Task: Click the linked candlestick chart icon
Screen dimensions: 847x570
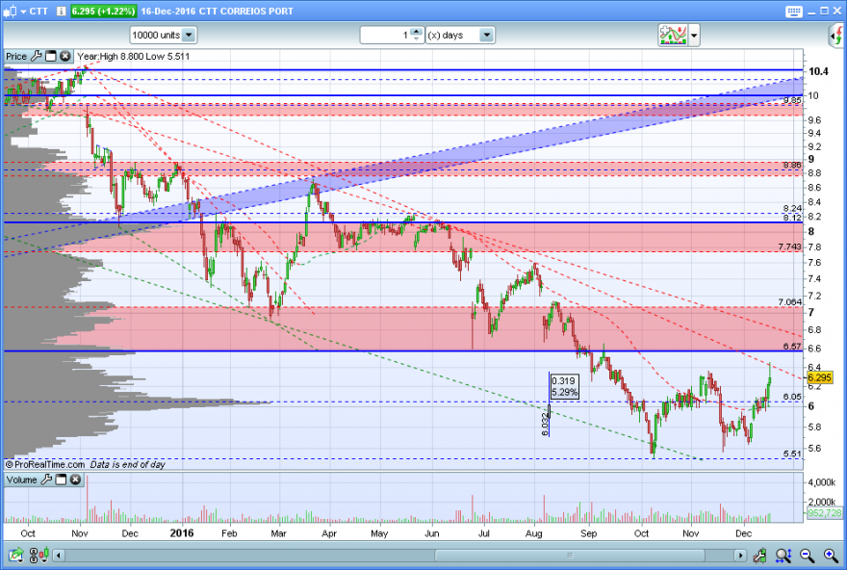Action: pos(38,555)
